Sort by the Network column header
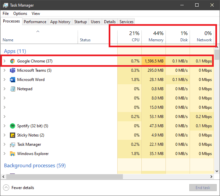Image resolution: width=220 pixels, height=196 pixels. 202,37
